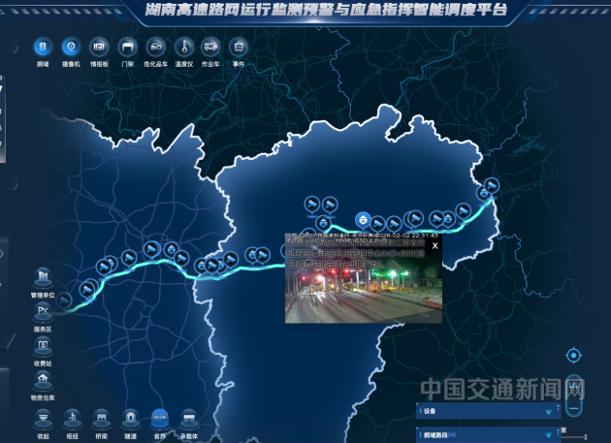Switch to the 桥梁 bridge category
Image resolution: width=611 pixels, height=443 pixels.
[x=101, y=418]
